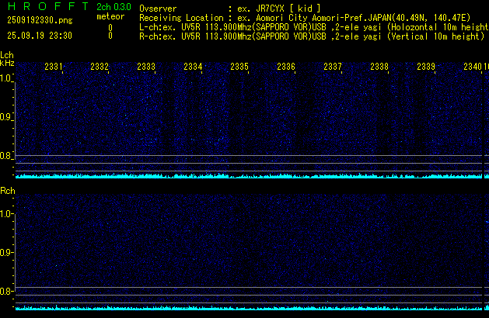This screenshot has height=318, width=489.
Task: Select the 2ch 030 mode label
Action: tap(113, 7)
